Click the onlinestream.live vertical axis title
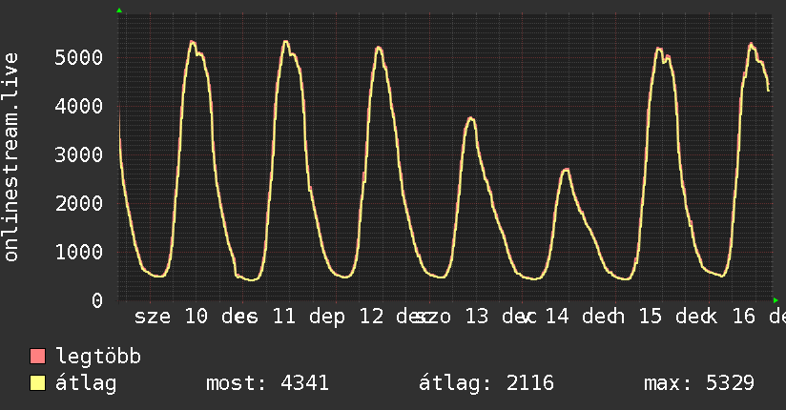 tap(10, 157)
